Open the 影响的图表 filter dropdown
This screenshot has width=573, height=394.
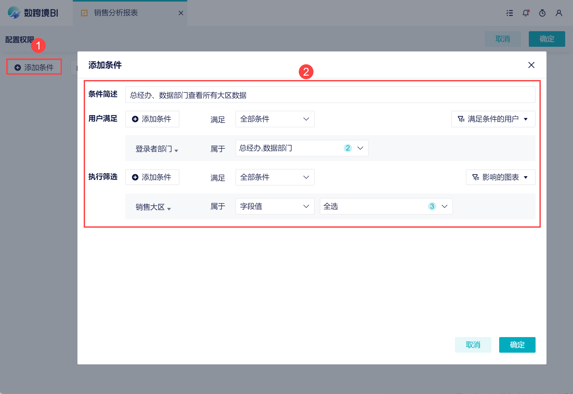pyautogui.click(x=500, y=177)
